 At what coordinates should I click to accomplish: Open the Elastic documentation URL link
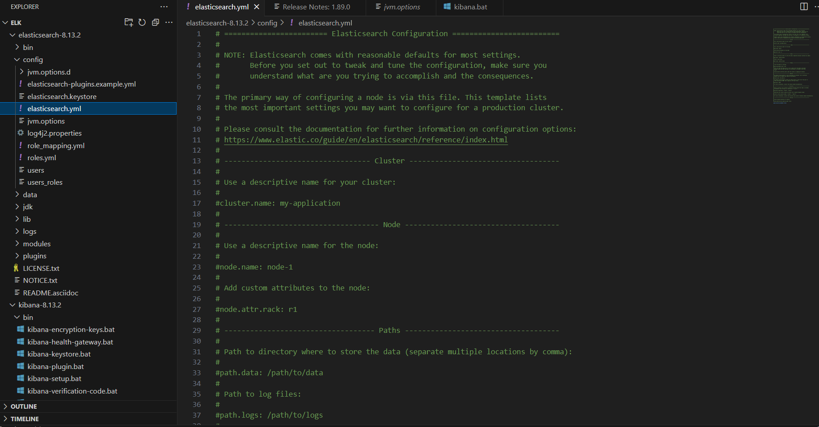point(366,140)
